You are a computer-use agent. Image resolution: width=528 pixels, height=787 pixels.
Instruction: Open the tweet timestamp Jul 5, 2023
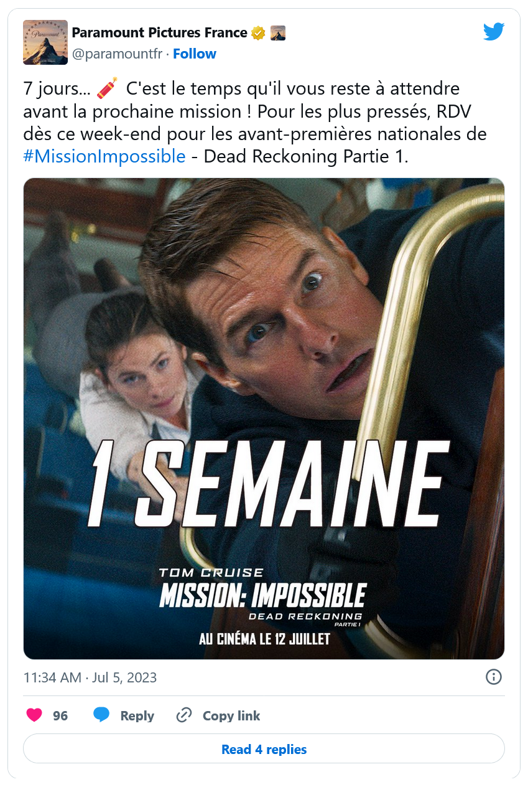point(90,677)
